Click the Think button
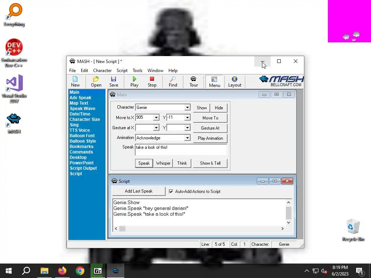 click(x=182, y=163)
